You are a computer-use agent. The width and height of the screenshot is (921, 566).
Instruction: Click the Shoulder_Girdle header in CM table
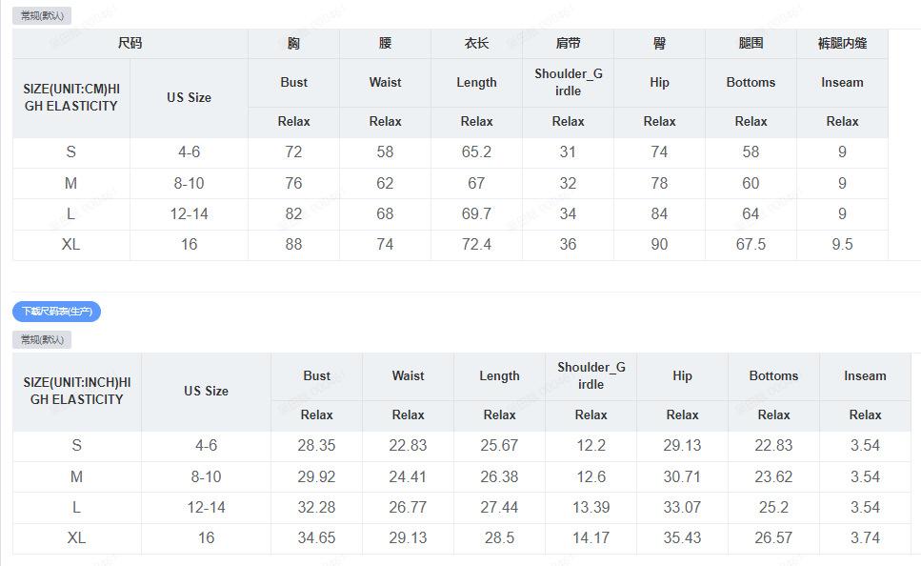568,82
